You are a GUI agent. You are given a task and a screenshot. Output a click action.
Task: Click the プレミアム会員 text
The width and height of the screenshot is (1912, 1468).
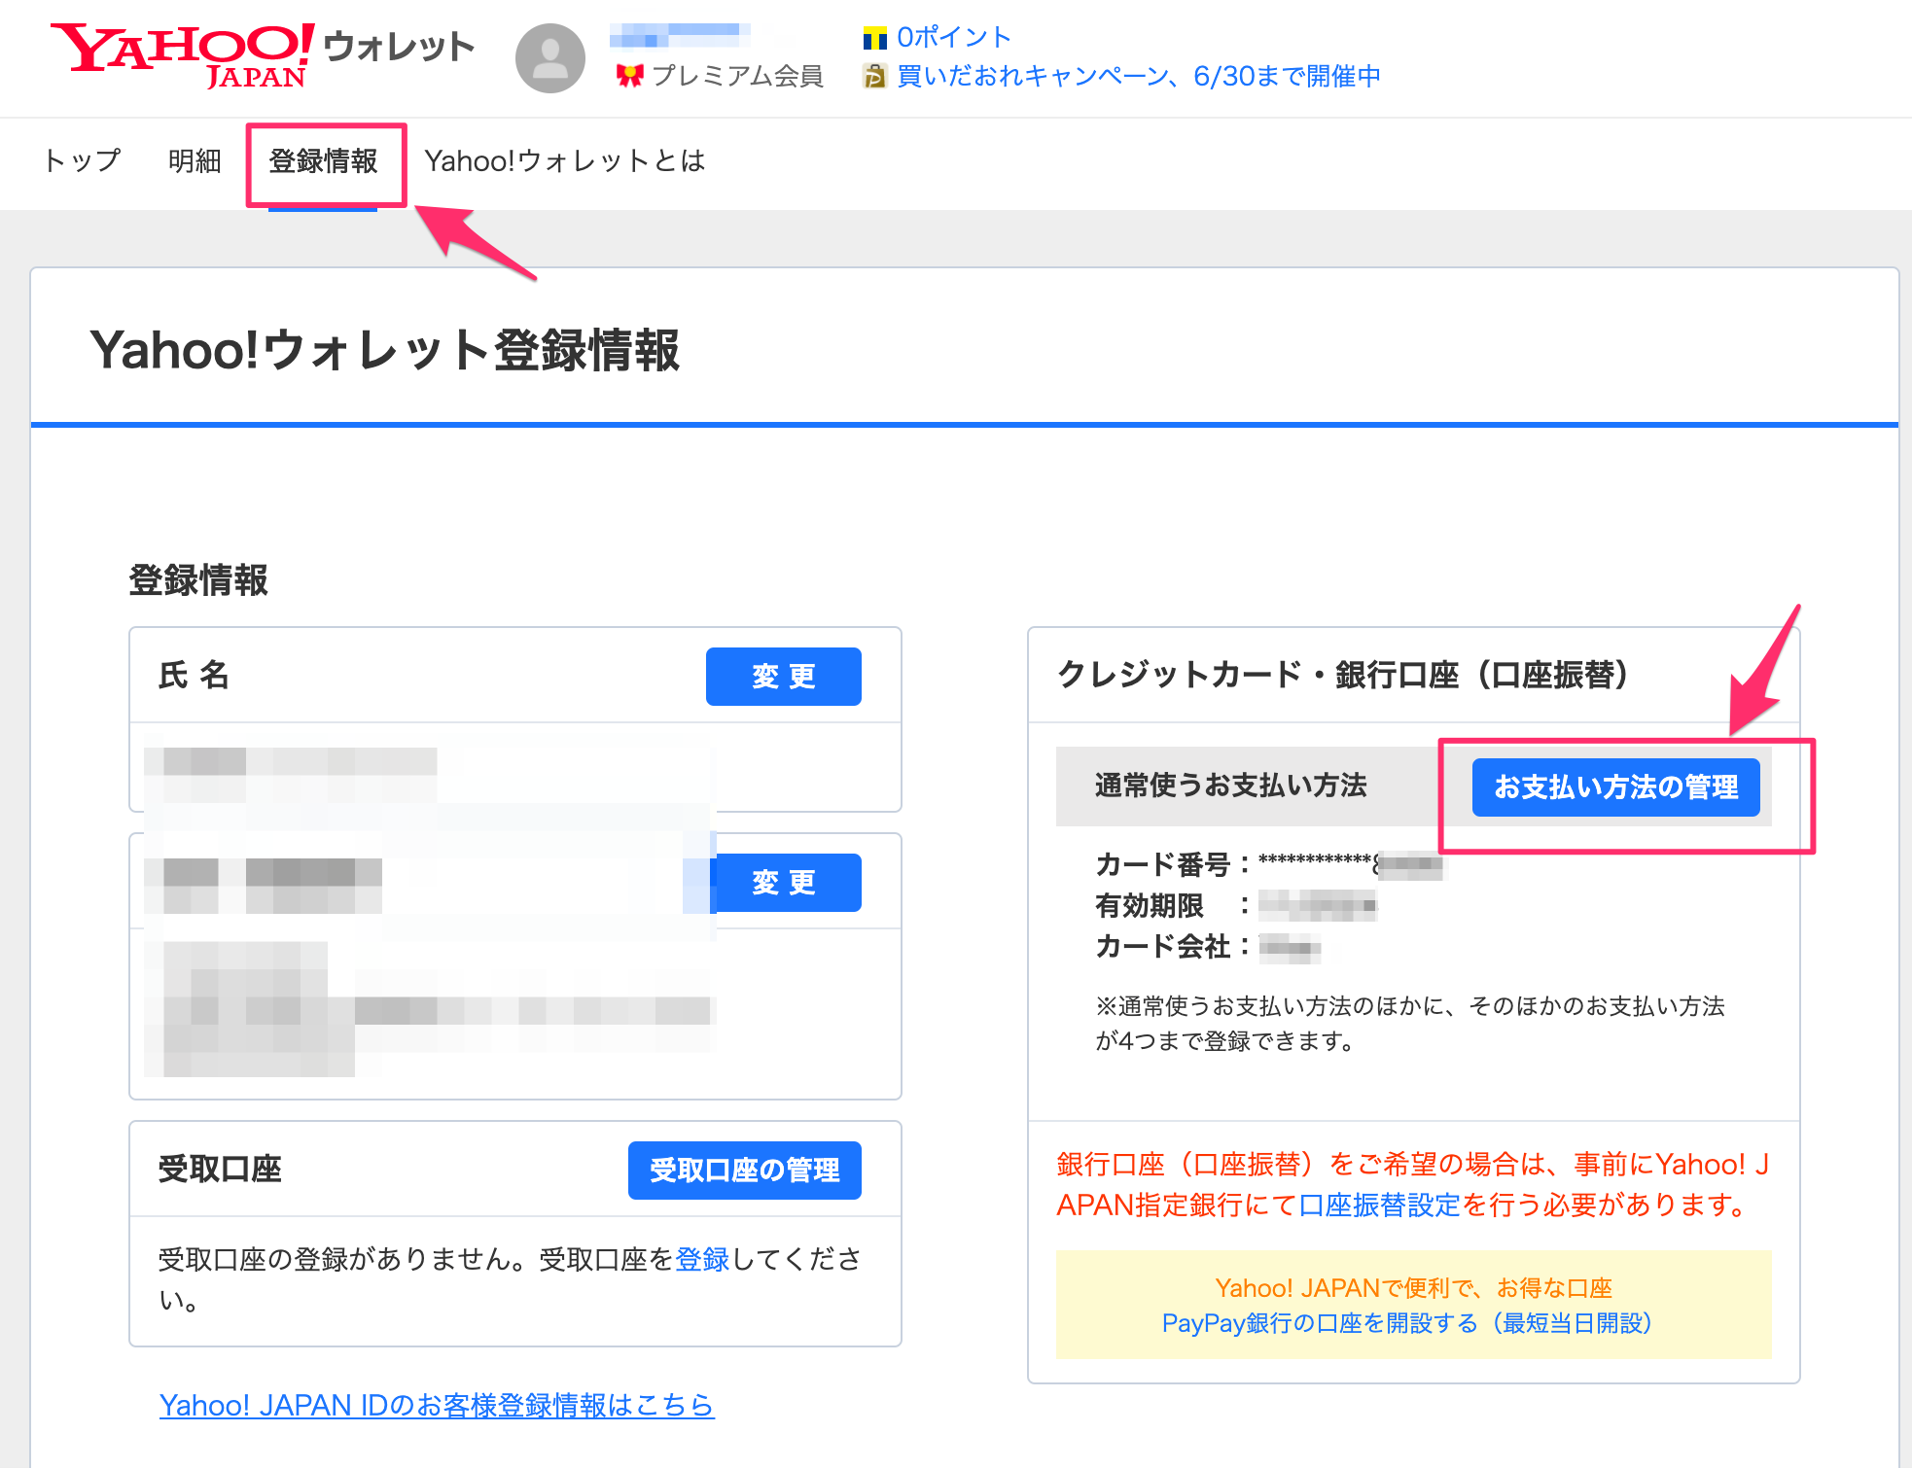click(x=737, y=76)
